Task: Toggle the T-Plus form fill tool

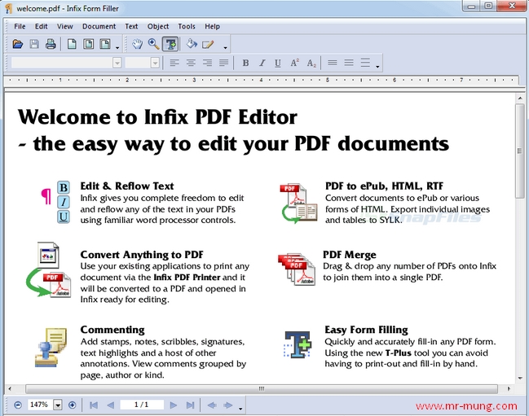Action: (x=170, y=44)
